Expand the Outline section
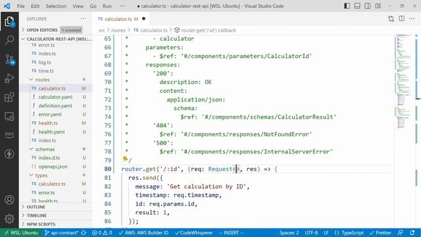Viewport: 421px width, 237px height. pyautogui.click(x=56, y=207)
